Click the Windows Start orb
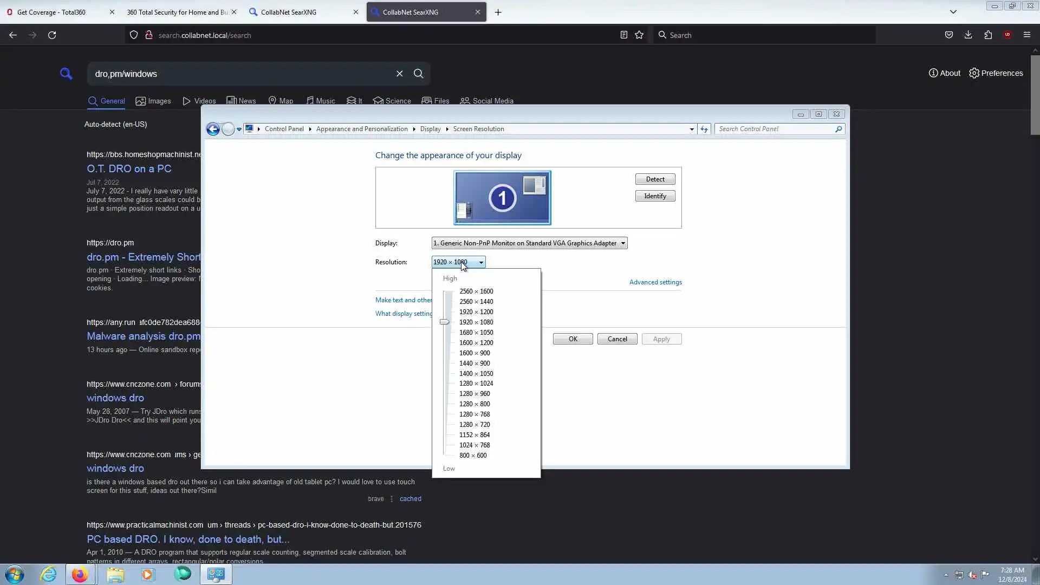Screen dimensions: 1040x585 15,574
